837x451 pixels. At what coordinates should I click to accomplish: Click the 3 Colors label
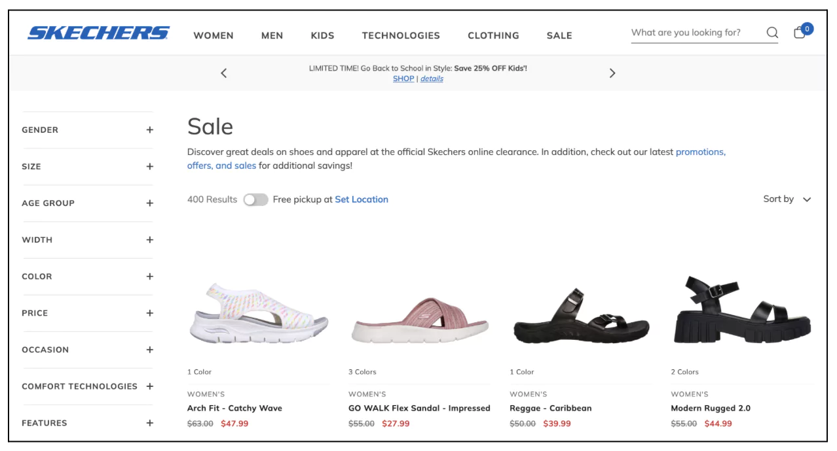(362, 372)
